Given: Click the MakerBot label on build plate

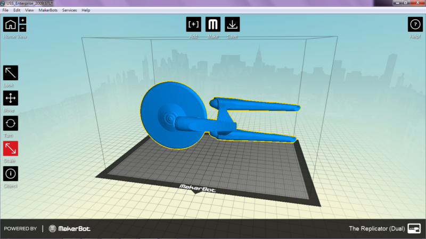Looking at the screenshot, I should click(198, 188).
